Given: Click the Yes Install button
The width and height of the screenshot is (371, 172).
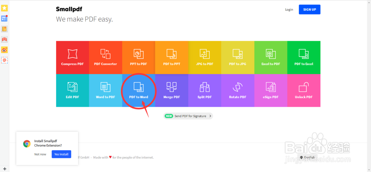Looking at the screenshot, I should tap(61, 154).
